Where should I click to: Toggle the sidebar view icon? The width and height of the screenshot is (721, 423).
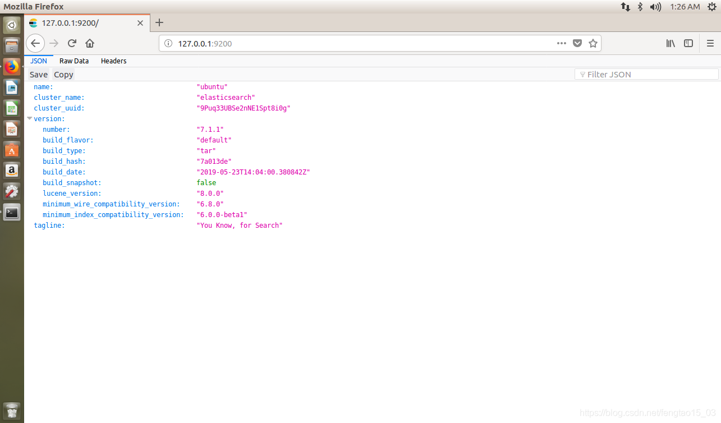pos(688,43)
